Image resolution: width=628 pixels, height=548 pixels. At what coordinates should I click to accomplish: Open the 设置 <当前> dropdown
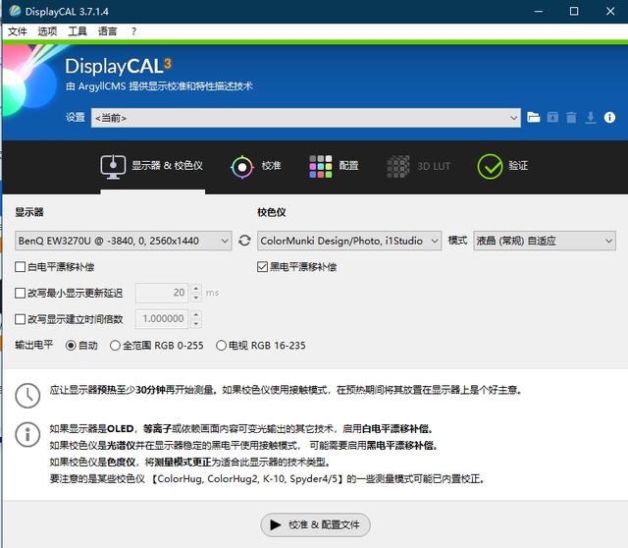pos(305,118)
